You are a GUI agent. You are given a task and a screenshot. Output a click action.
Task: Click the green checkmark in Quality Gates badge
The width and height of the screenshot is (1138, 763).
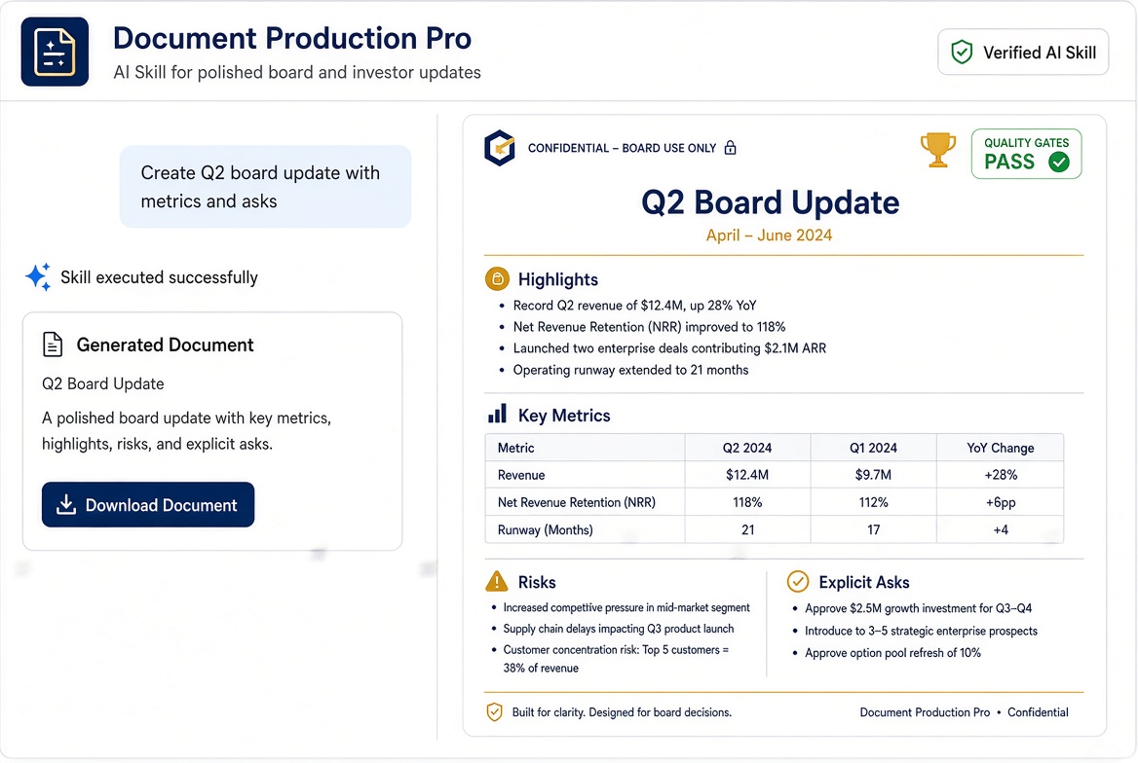1059,162
